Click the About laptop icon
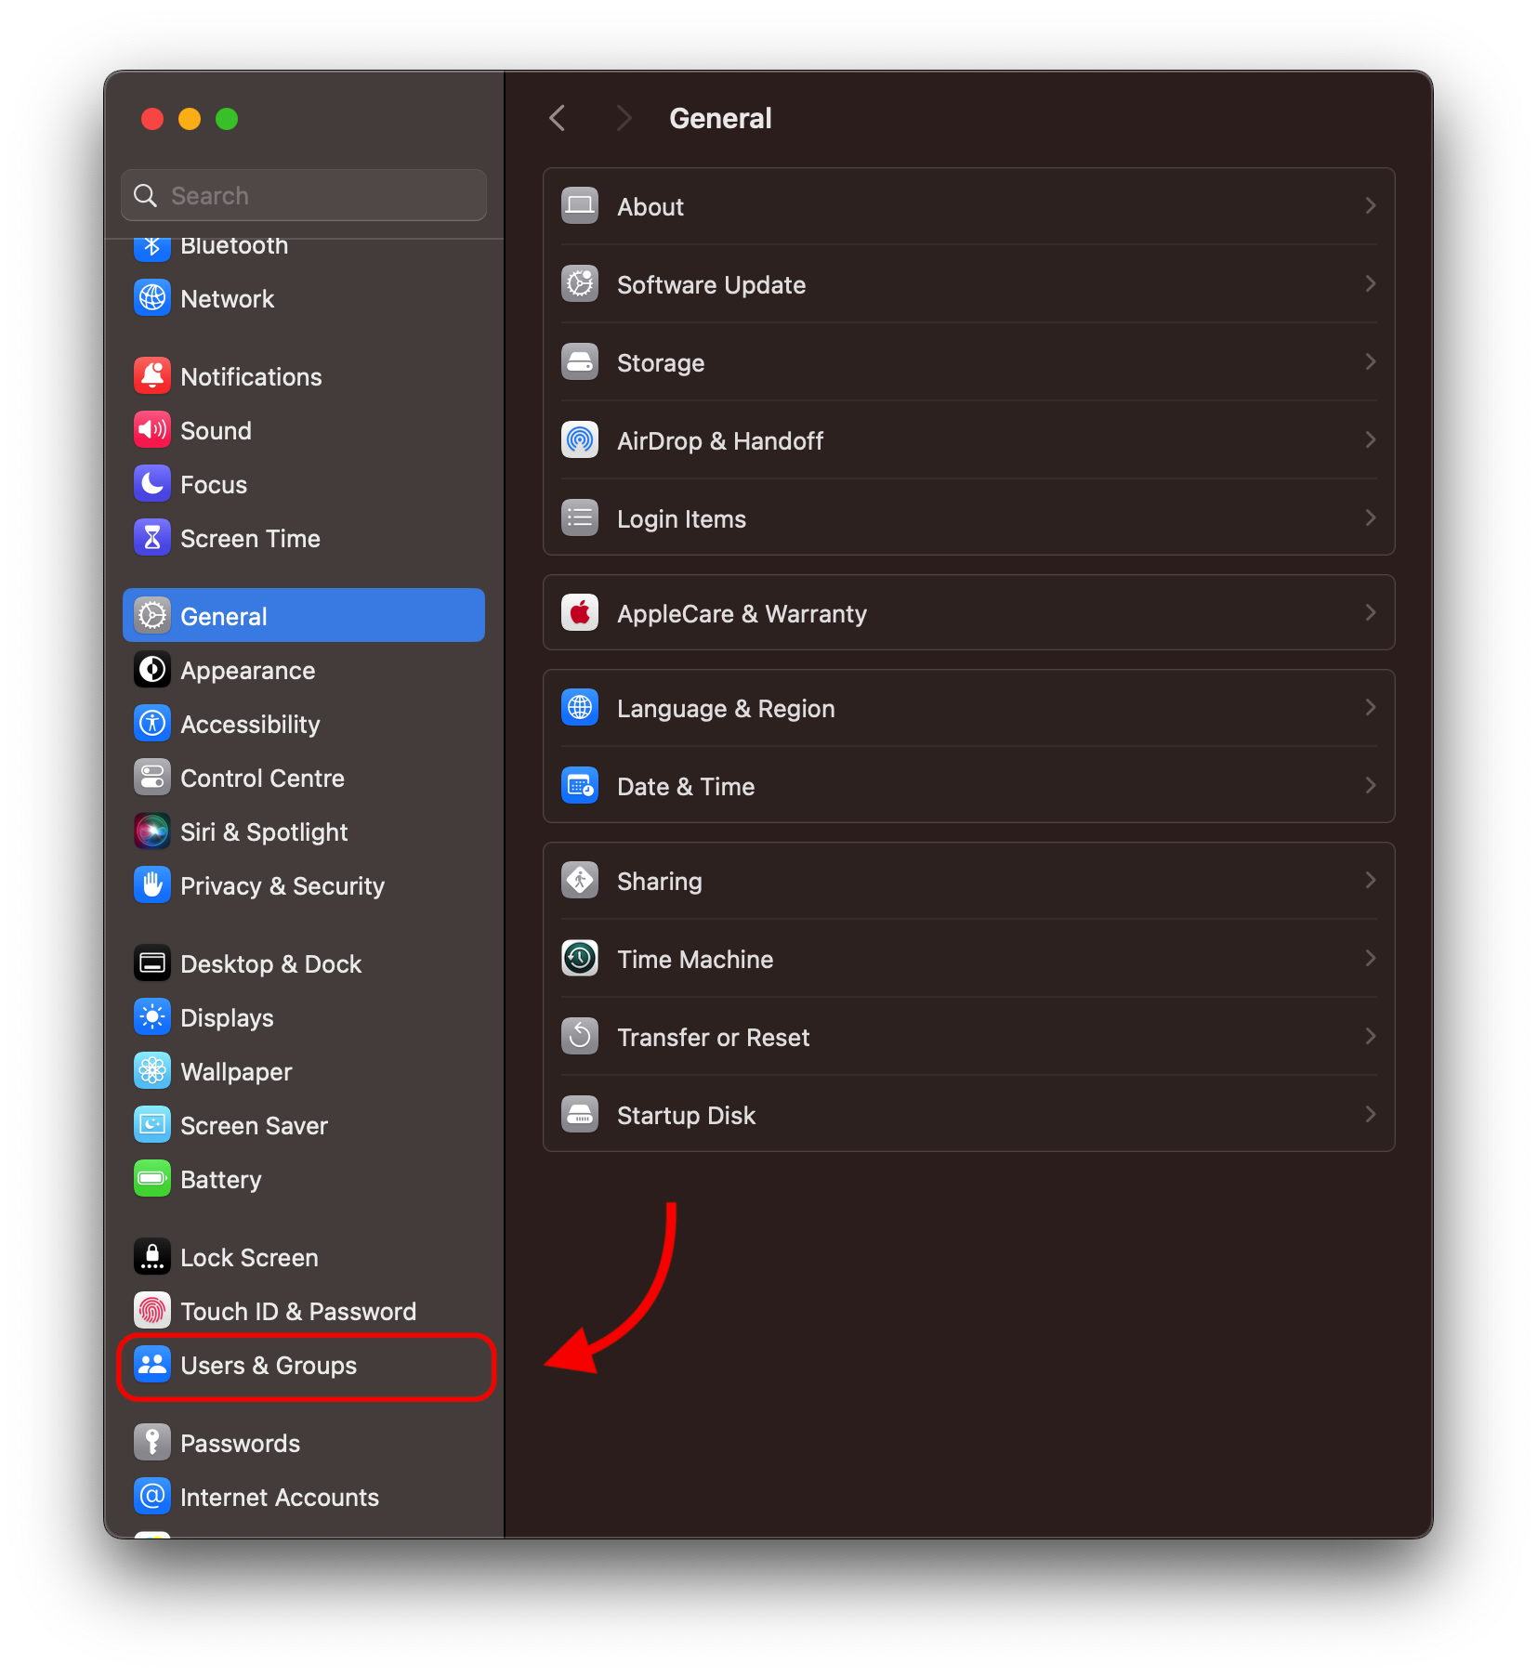 coord(580,205)
